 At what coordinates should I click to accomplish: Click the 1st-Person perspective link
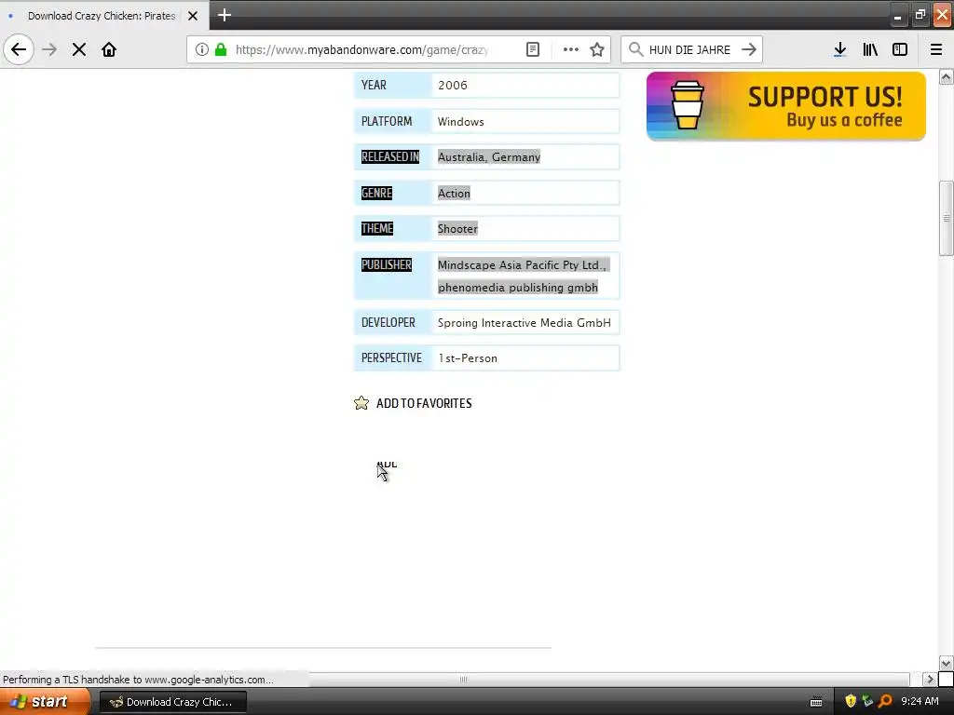468,358
